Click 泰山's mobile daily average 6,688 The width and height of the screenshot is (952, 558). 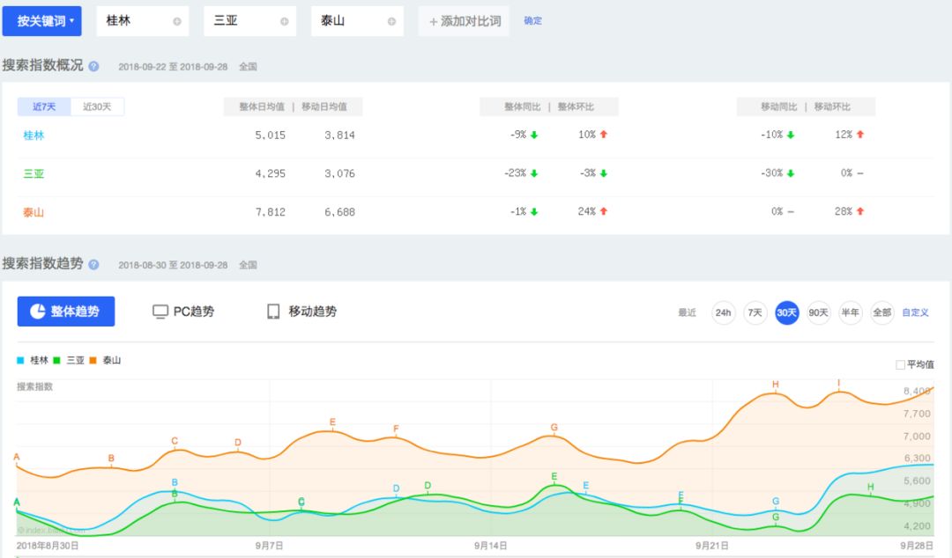pos(339,212)
